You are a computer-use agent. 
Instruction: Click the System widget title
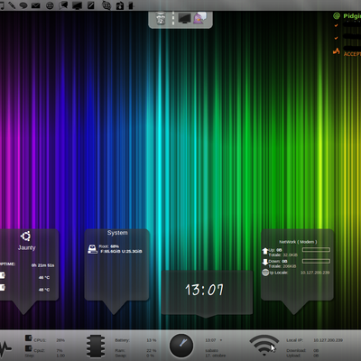pos(117,233)
